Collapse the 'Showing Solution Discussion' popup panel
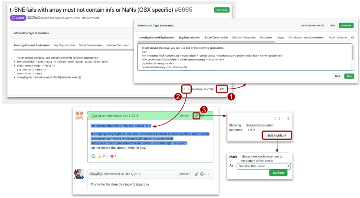Screen dimensions: 360x198 288,118
